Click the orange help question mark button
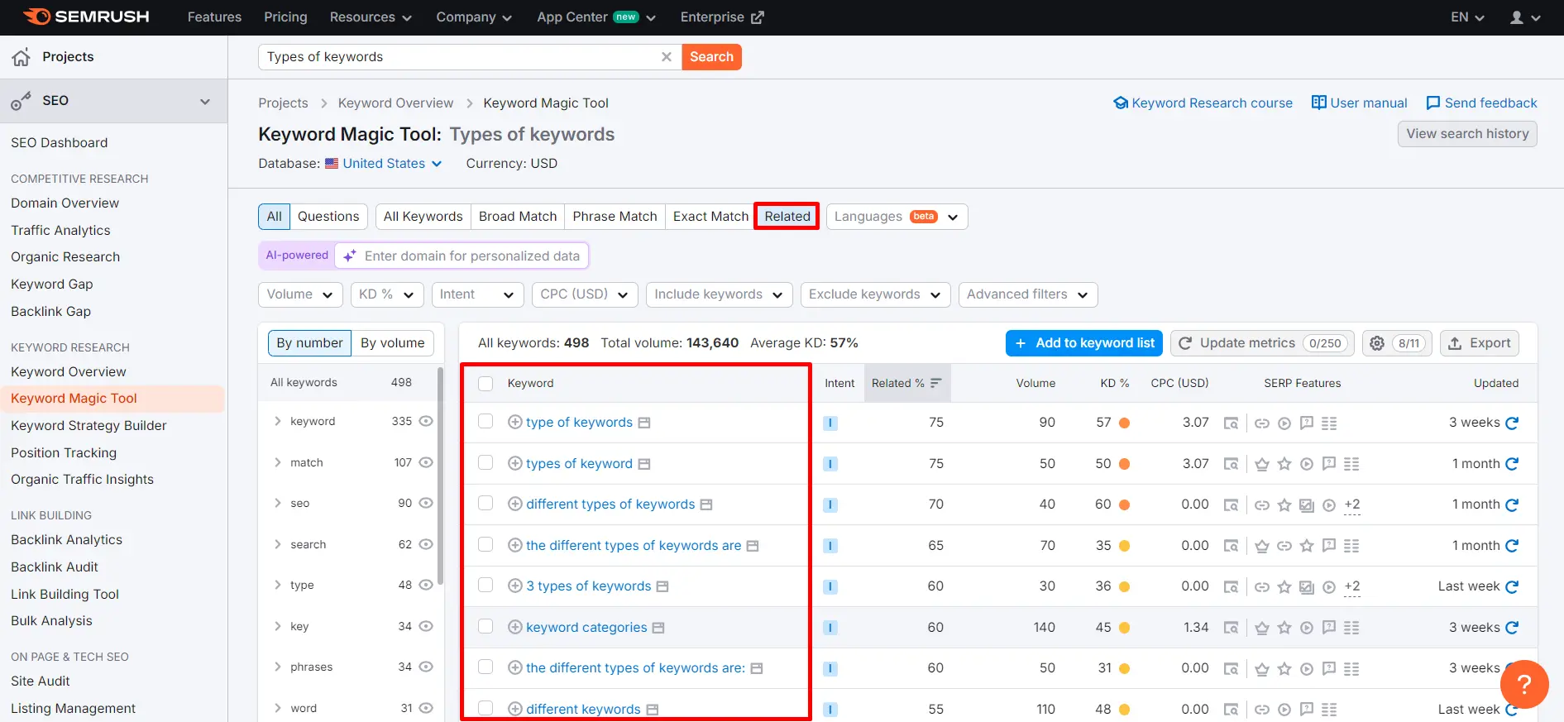The width and height of the screenshot is (1564, 722). [x=1523, y=684]
